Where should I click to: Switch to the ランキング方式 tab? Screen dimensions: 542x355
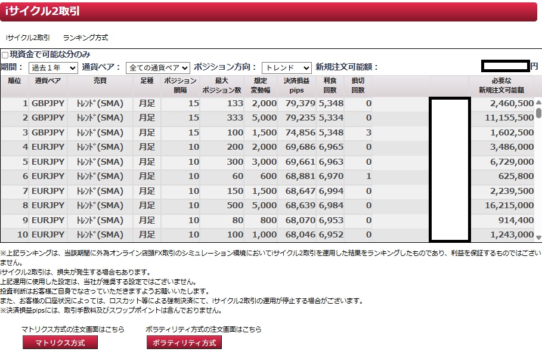pyautogui.click(x=85, y=38)
